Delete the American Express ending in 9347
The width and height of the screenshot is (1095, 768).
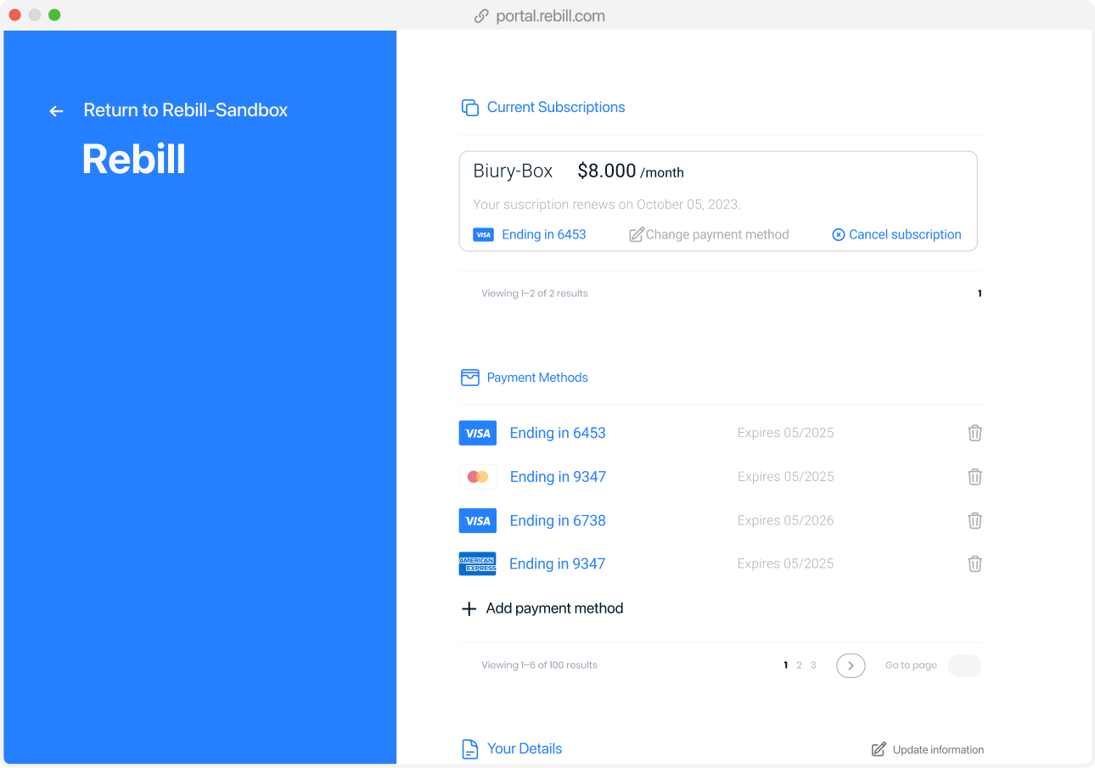pos(974,563)
